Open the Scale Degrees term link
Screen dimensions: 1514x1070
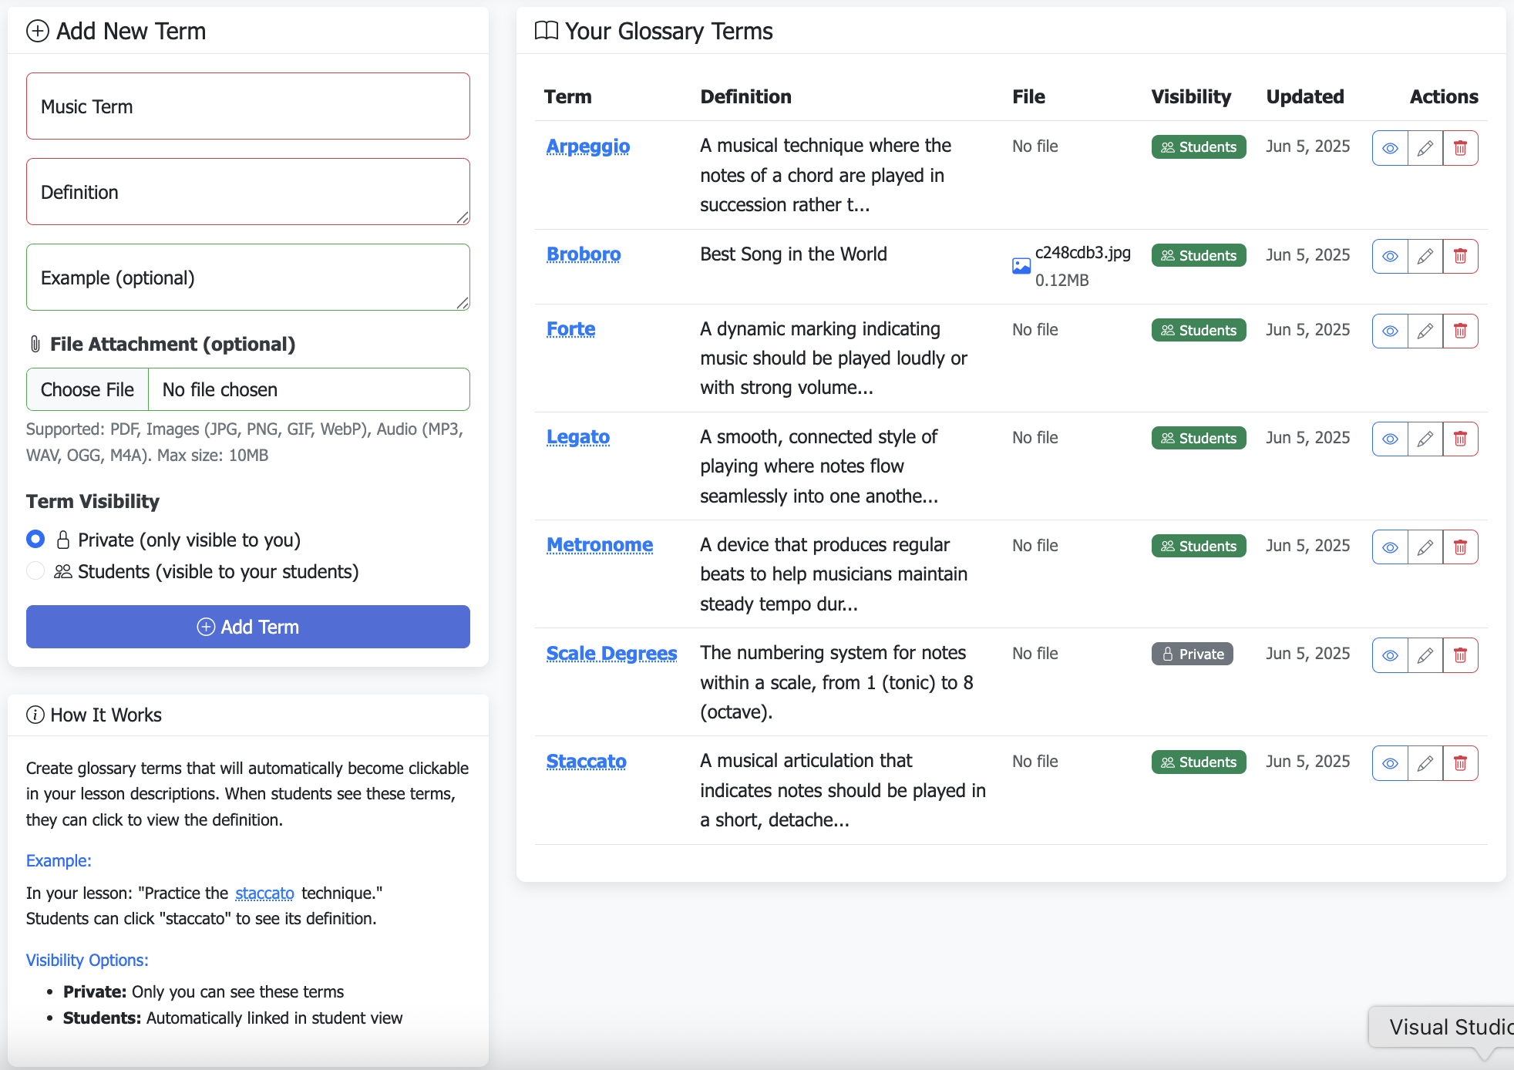pos(611,653)
